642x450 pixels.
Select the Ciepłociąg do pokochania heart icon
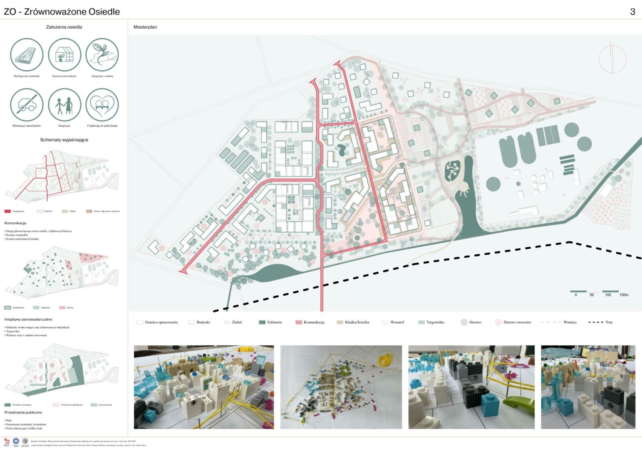[102, 105]
